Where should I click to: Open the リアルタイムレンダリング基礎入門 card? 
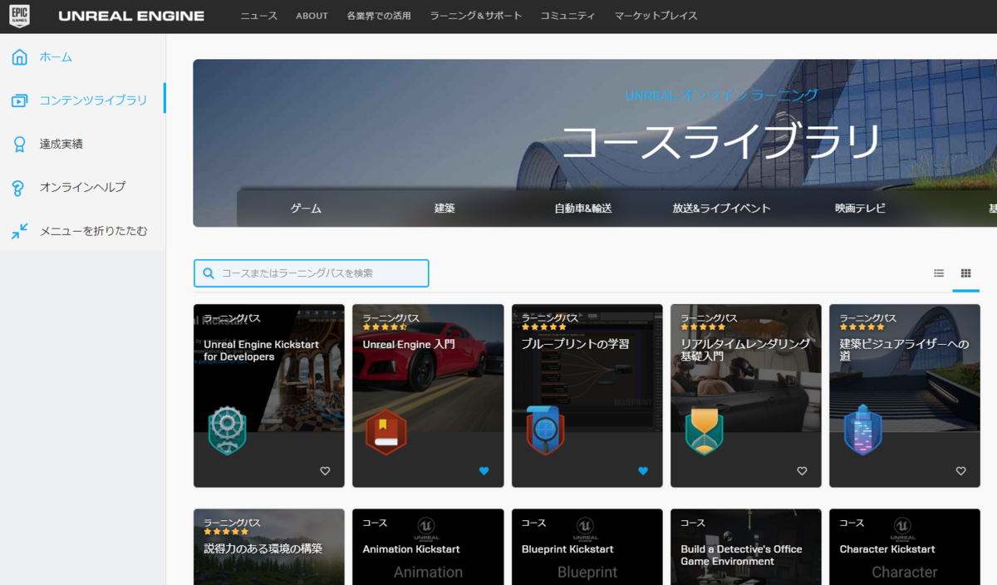(x=746, y=396)
